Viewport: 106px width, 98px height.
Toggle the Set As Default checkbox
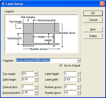(61, 66)
